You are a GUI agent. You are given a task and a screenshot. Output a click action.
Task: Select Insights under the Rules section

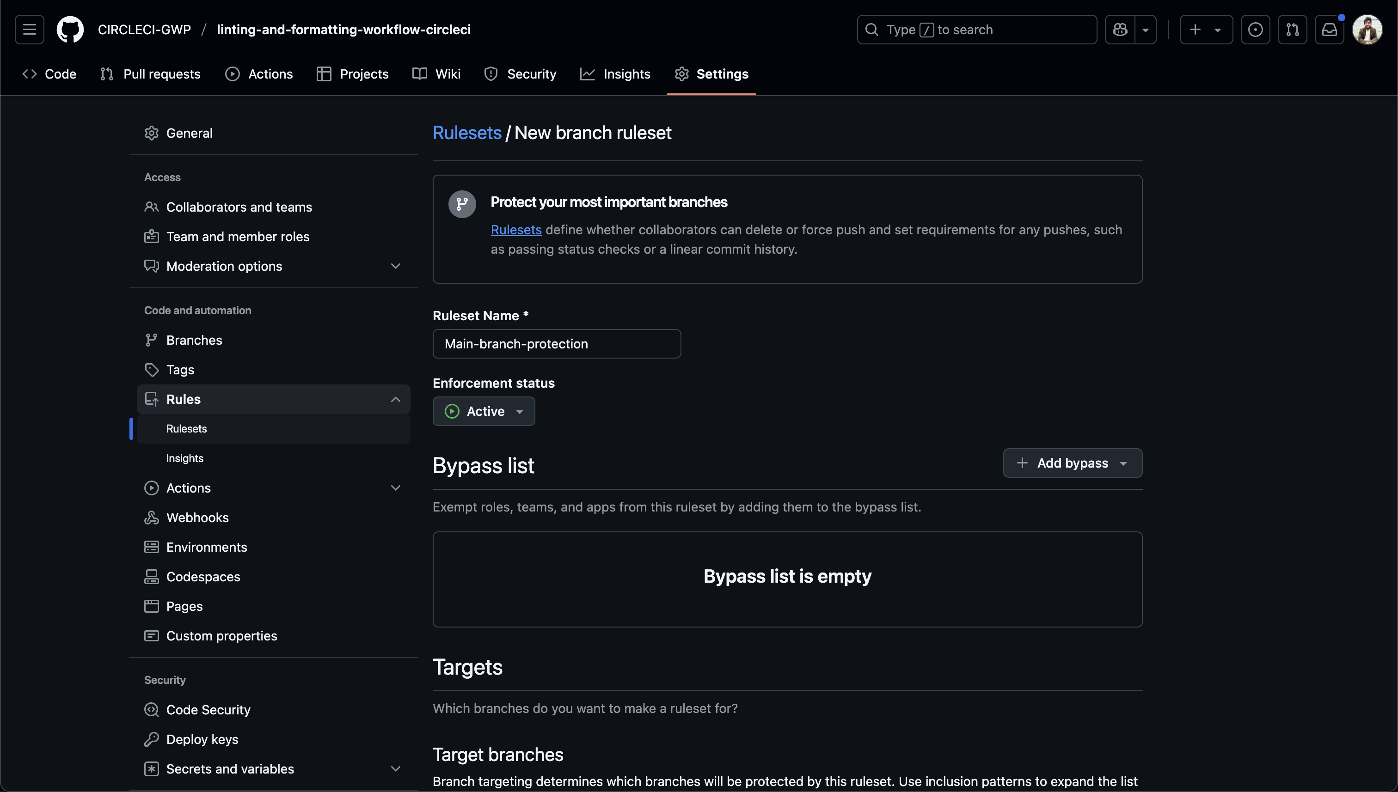coord(184,458)
